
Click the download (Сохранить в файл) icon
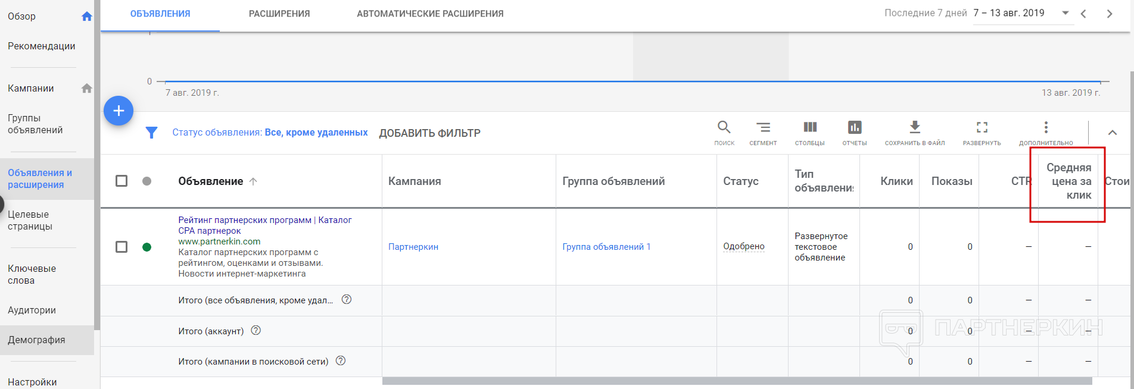tap(915, 128)
